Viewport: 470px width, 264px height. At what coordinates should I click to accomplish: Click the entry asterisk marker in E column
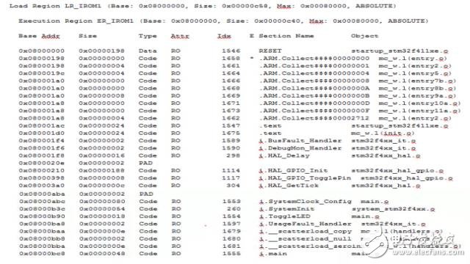(252, 58)
